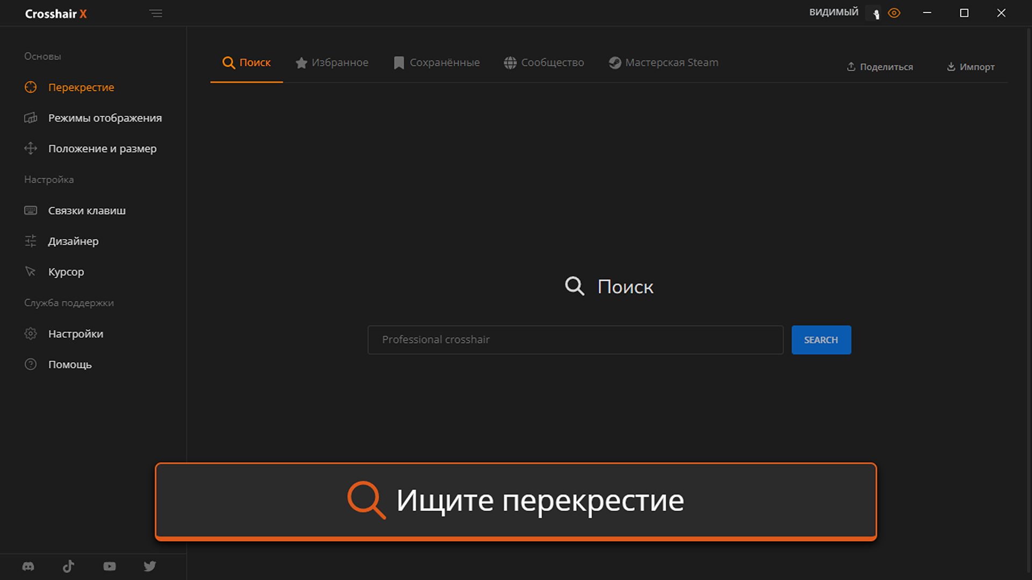Click the star icon on the Избранное tab

point(302,63)
